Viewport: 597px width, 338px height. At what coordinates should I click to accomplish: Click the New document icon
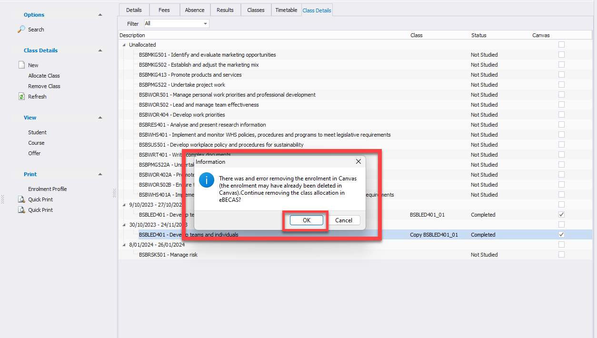(21, 65)
